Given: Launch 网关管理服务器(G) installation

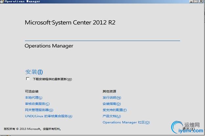Looking at the screenshot, I should (x=39, y=110).
